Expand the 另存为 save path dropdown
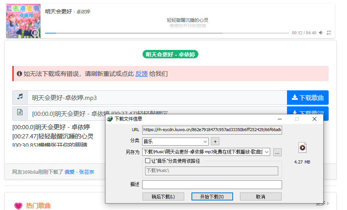Image resolution: width=347 pixels, height=210 pixels. pyautogui.click(x=267, y=152)
